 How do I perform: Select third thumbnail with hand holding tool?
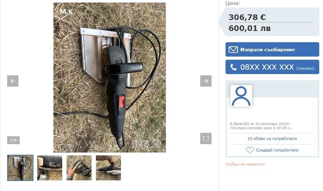[x=79, y=168]
